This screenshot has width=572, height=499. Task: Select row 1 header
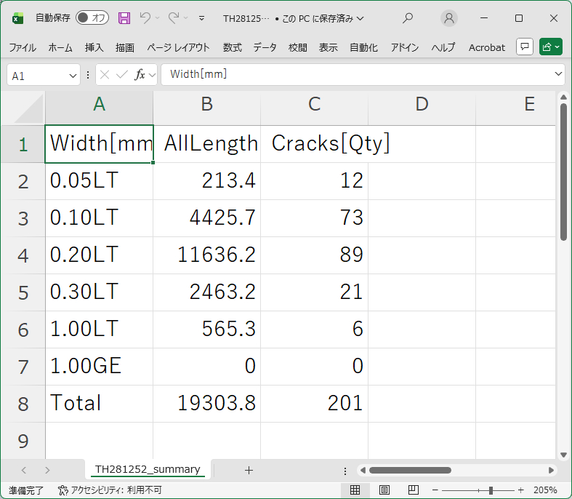(x=23, y=144)
